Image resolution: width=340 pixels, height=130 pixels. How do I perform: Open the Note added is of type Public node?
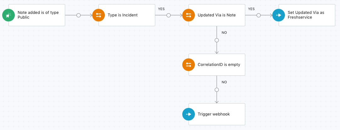[37, 15]
